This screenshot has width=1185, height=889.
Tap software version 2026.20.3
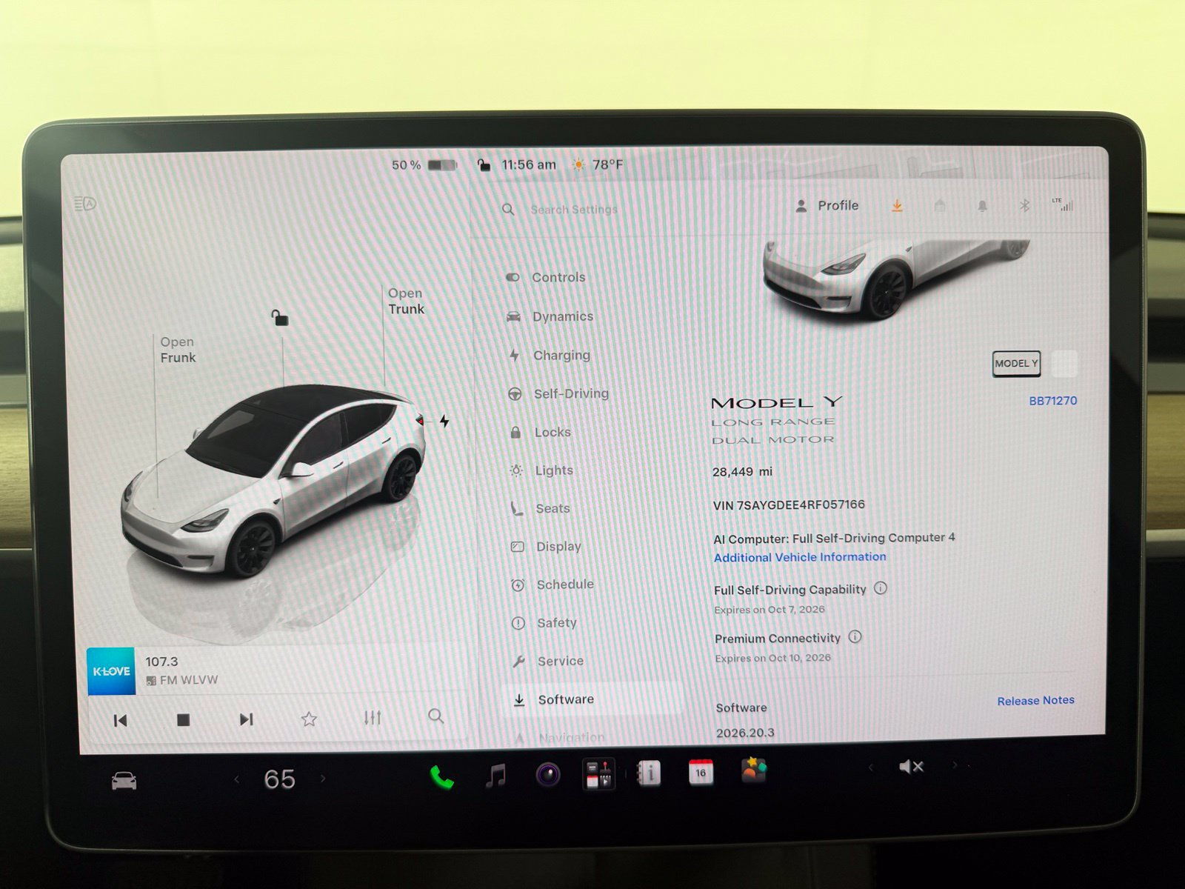(x=745, y=733)
